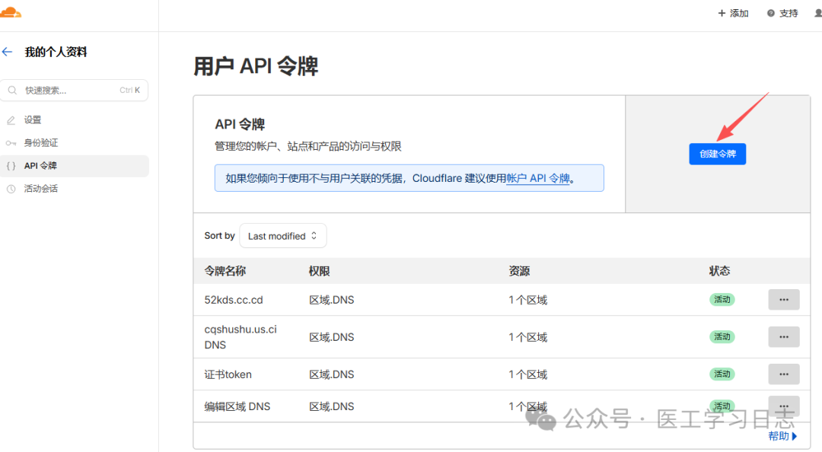Image resolution: width=822 pixels, height=452 pixels.
Task: Open the 身份验证 sidebar page
Action: (41, 143)
